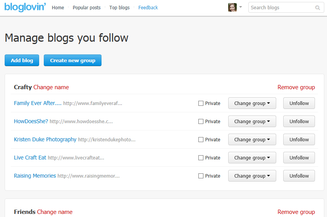Click the bloglovin' logo
Image resolution: width=327 pixels, height=217 pixels.
26,7
